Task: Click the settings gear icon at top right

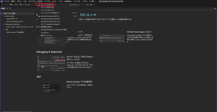Action: tap(215, 8)
